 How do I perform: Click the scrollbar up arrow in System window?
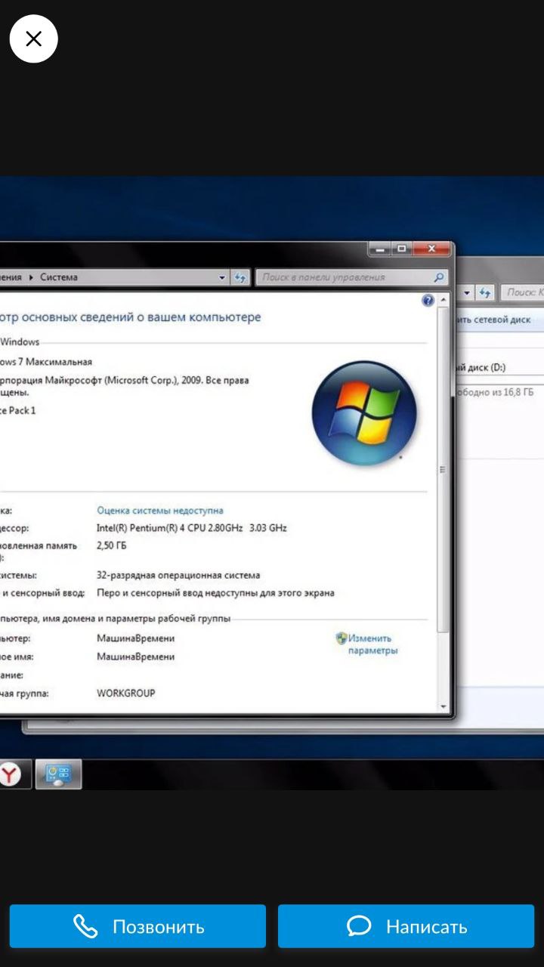point(443,301)
